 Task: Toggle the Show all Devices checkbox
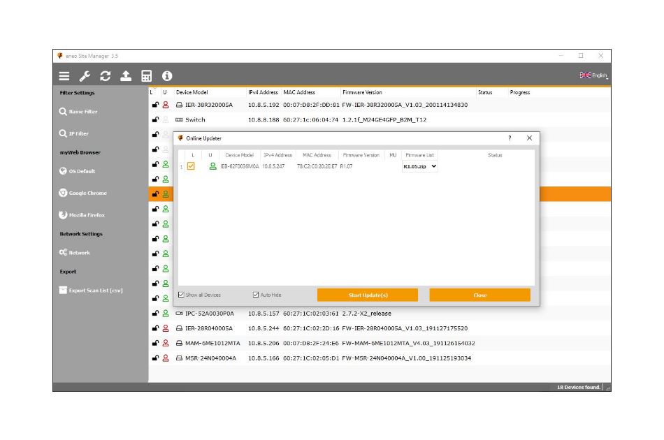pos(182,295)
